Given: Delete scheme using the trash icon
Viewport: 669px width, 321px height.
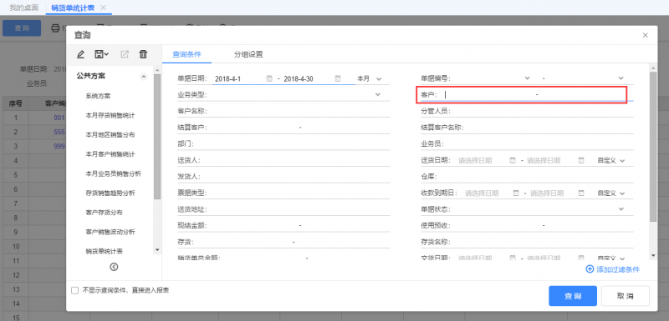Looking at the screenshot, I should 143,54.
